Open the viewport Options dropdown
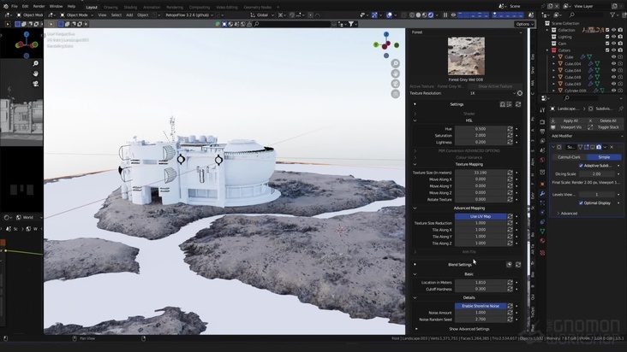The height and width of the screenshot is (352, 627). 524,24
